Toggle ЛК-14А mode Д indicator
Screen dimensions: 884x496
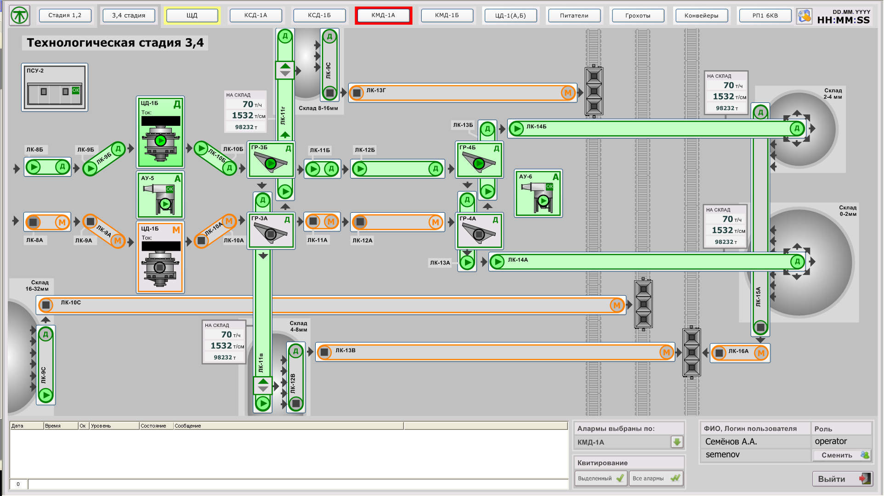(797, 262)
